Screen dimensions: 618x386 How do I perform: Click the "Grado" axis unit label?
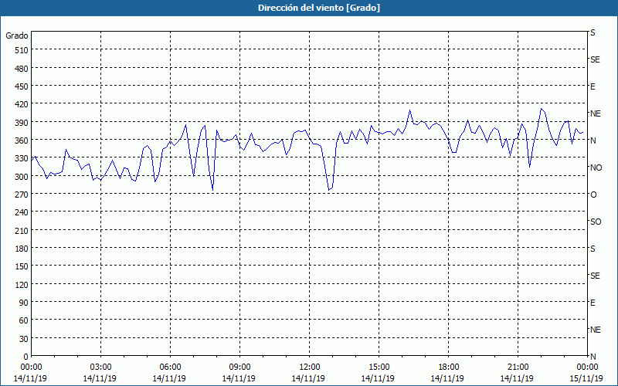[x=17, y=36]
